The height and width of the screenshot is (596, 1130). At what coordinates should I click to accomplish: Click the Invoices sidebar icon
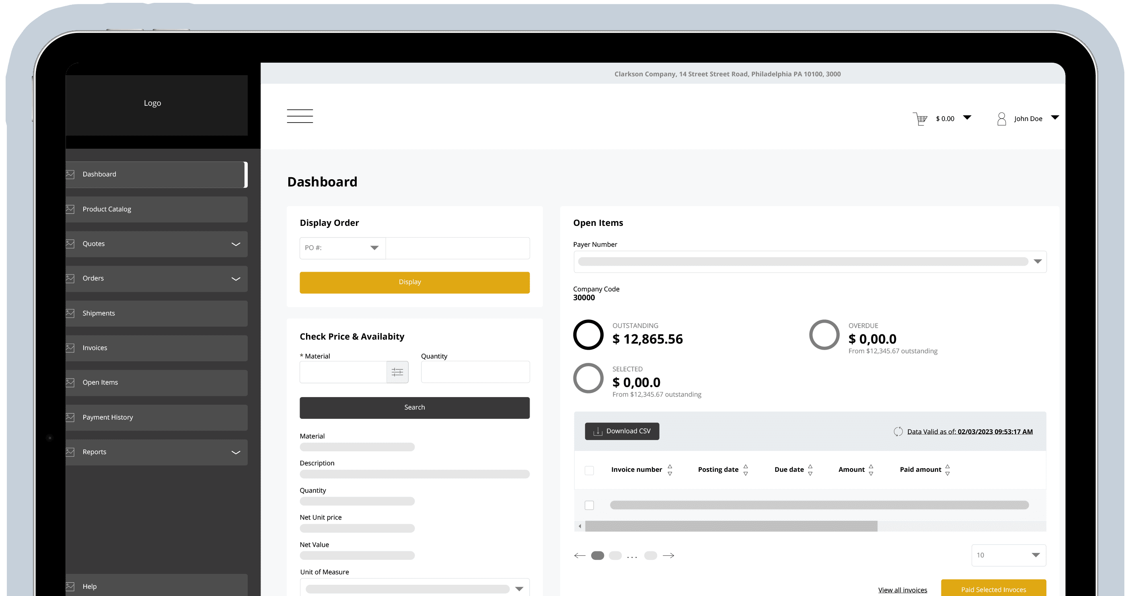70,348
